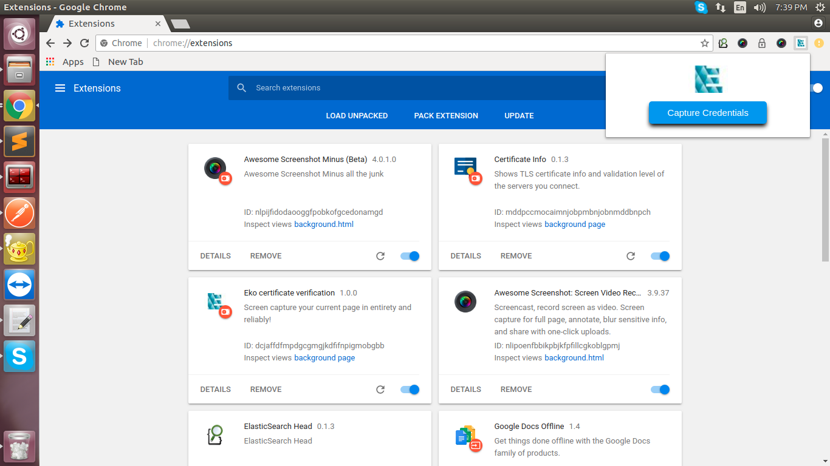Open the Trash in the launcher
This screenshot has height=466, width=830.
click(x=19, y=447)
